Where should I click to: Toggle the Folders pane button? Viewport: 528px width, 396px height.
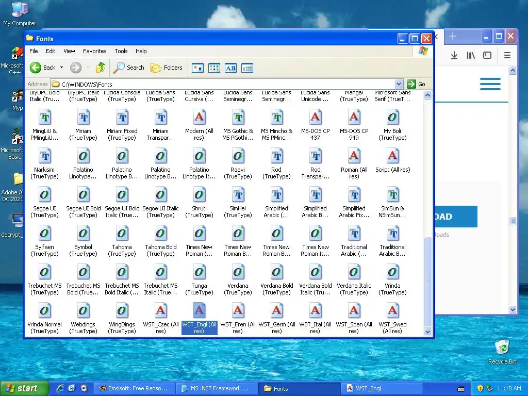coord(167,68)
